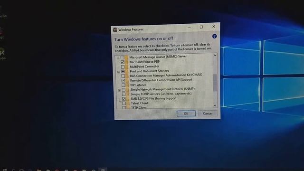304x171 pixels.
Task: Click folder icon beside MultiPoint Connector
Action: pyautogui.click(x=127, y=66)
